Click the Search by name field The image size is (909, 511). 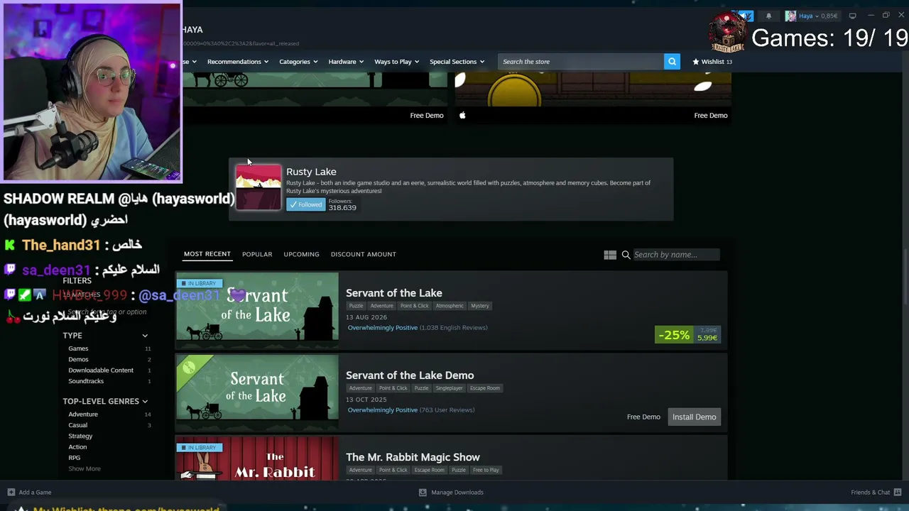pos(675,255)
